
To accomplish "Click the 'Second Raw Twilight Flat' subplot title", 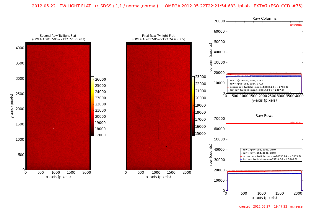I will click(x=58, y=36).
